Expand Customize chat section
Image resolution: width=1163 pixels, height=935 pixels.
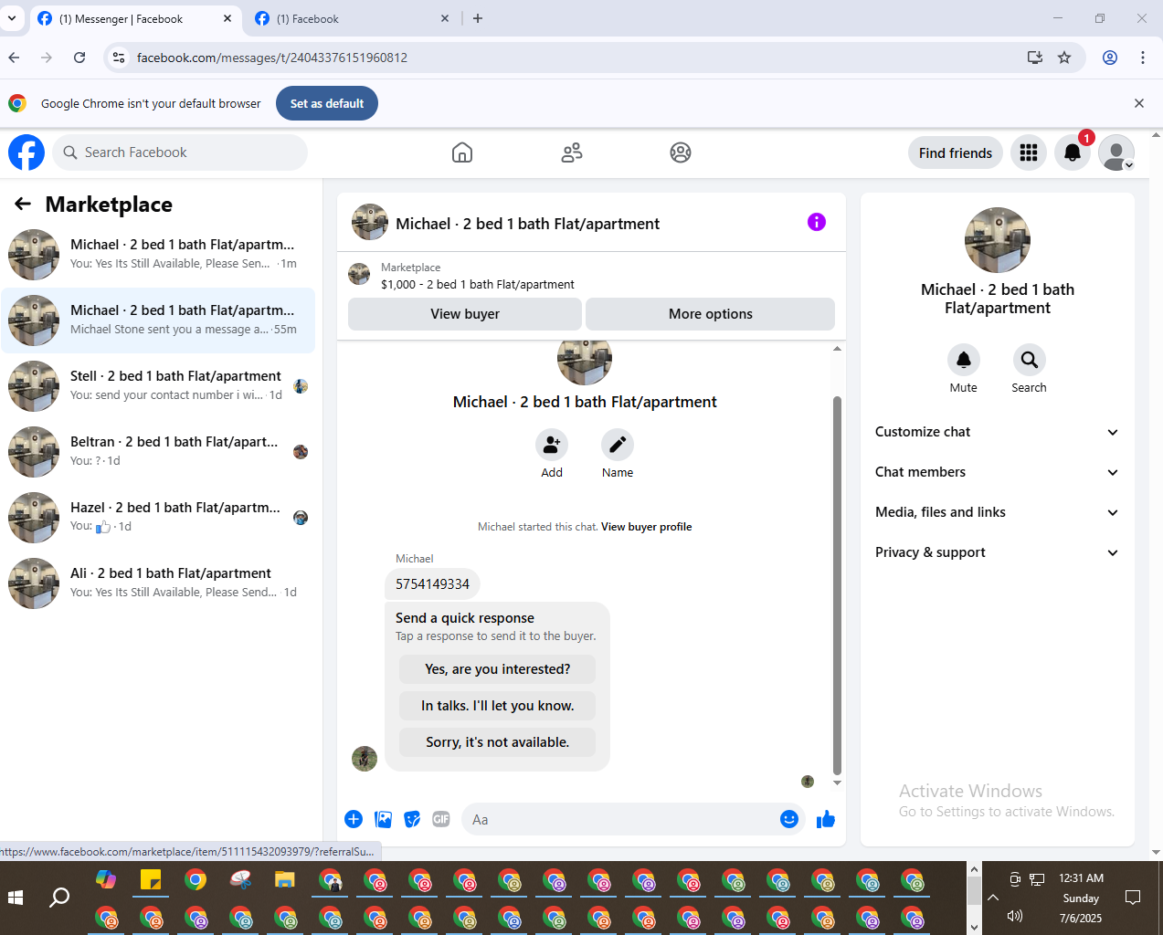(x=997, y=432)
